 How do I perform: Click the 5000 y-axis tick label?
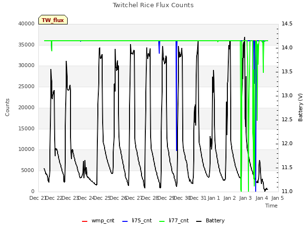[x=28, y=171]
